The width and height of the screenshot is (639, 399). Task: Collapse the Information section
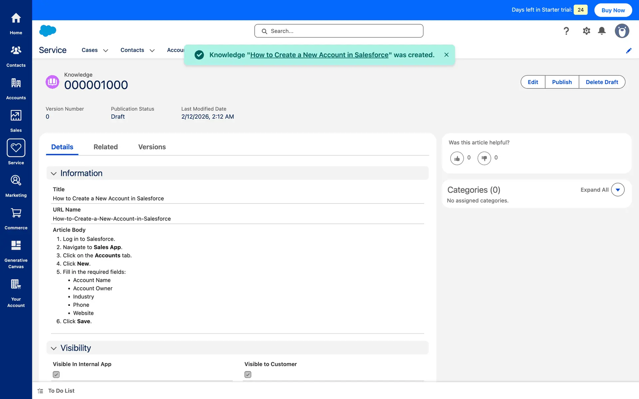54,174
